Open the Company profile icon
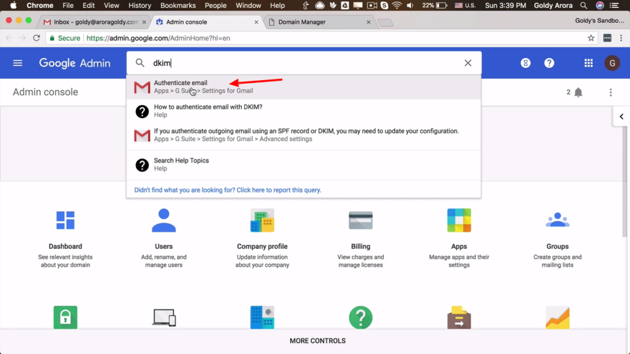630x354 pixels. pos(262,220)
